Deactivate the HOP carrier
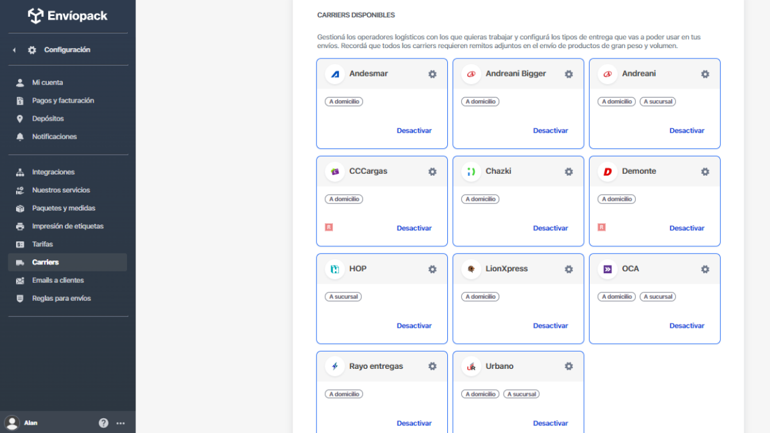The height and width of the screenshot is (433, 770). (x=414, y=326)
